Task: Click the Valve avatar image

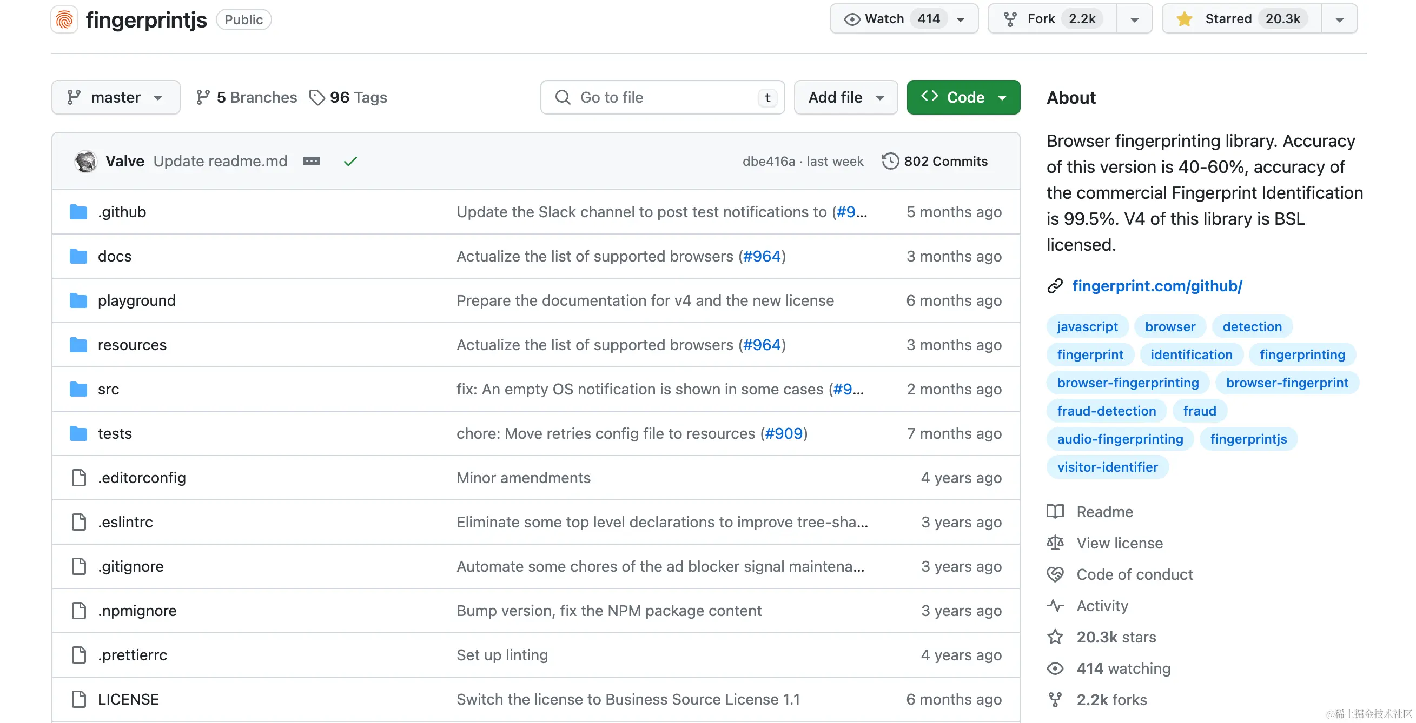Action: coord(86,162)
